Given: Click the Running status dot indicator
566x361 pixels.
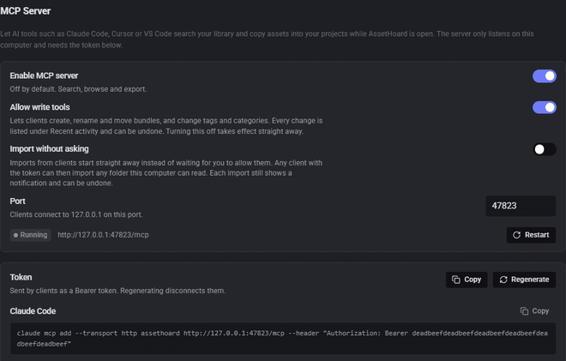Looking at the screenshot, I should click(x=15, y=235).
